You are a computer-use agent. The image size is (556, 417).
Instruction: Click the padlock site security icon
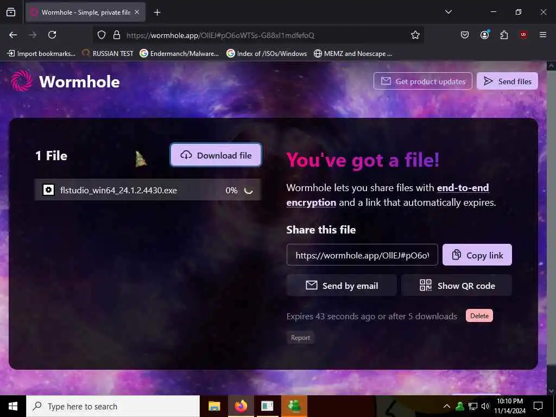point(116,35)
